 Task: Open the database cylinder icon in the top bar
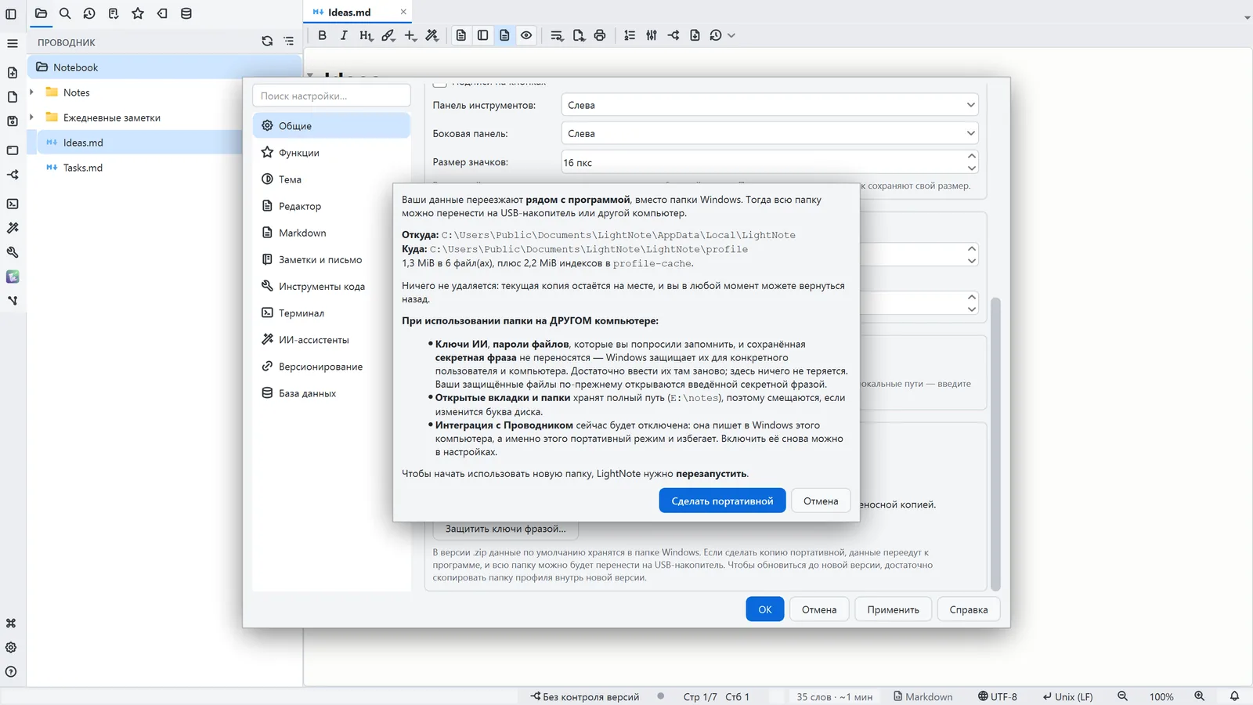click(186, 13)
